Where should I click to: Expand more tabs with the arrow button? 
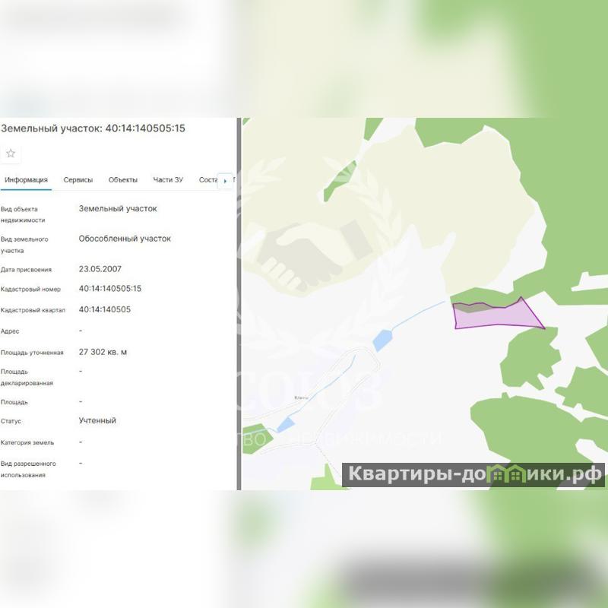tap(225, 181)
